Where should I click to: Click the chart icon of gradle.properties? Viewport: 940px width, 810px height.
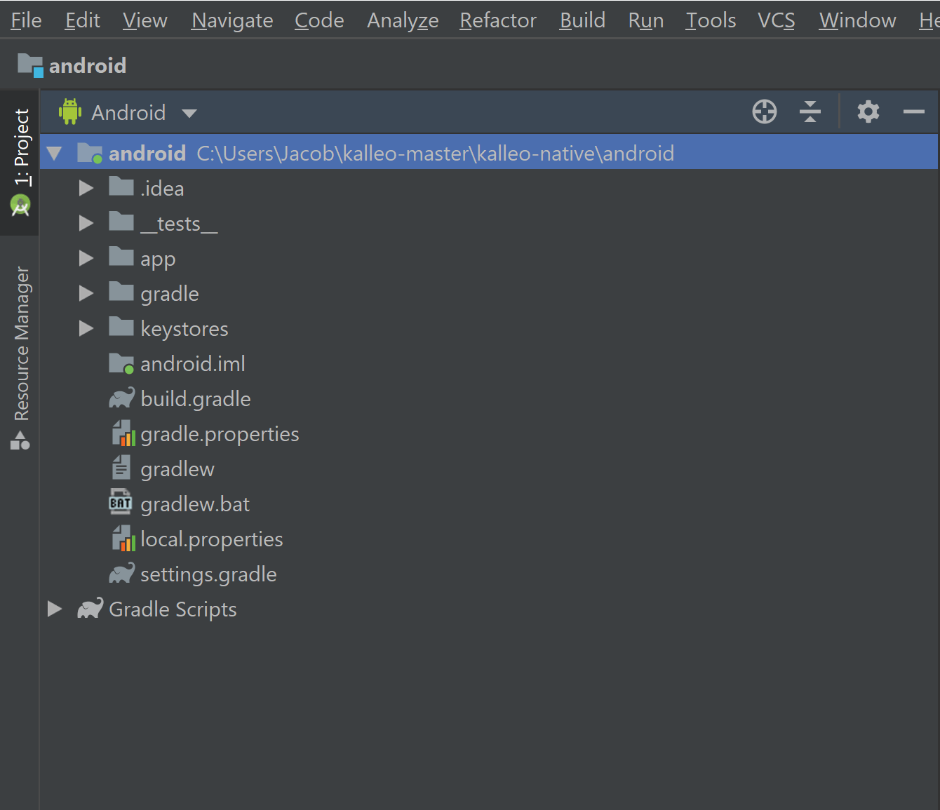tap(123, 433)
